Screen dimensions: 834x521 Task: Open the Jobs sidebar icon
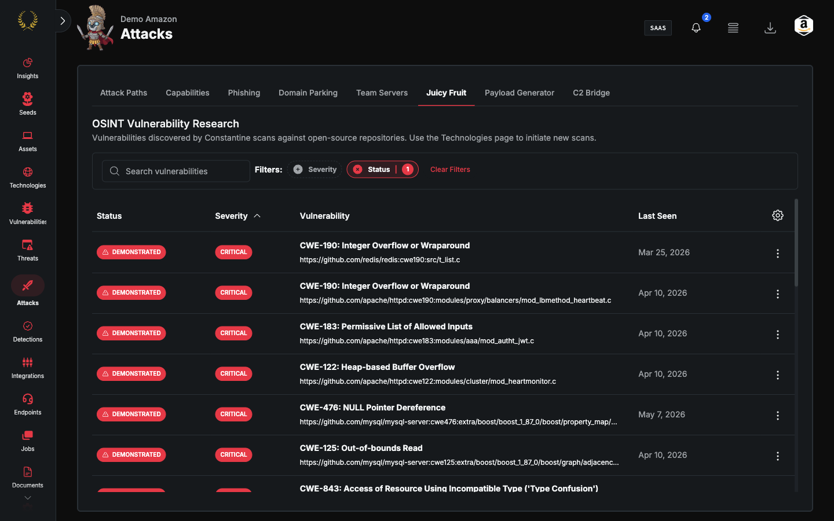coord(28,435)
